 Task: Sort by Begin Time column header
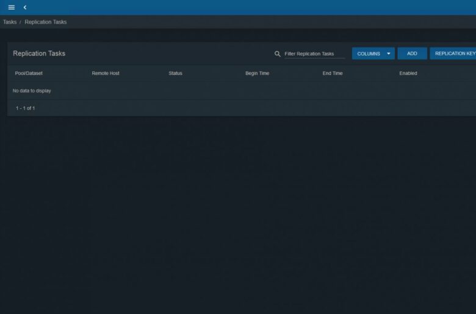coord(258,73)
